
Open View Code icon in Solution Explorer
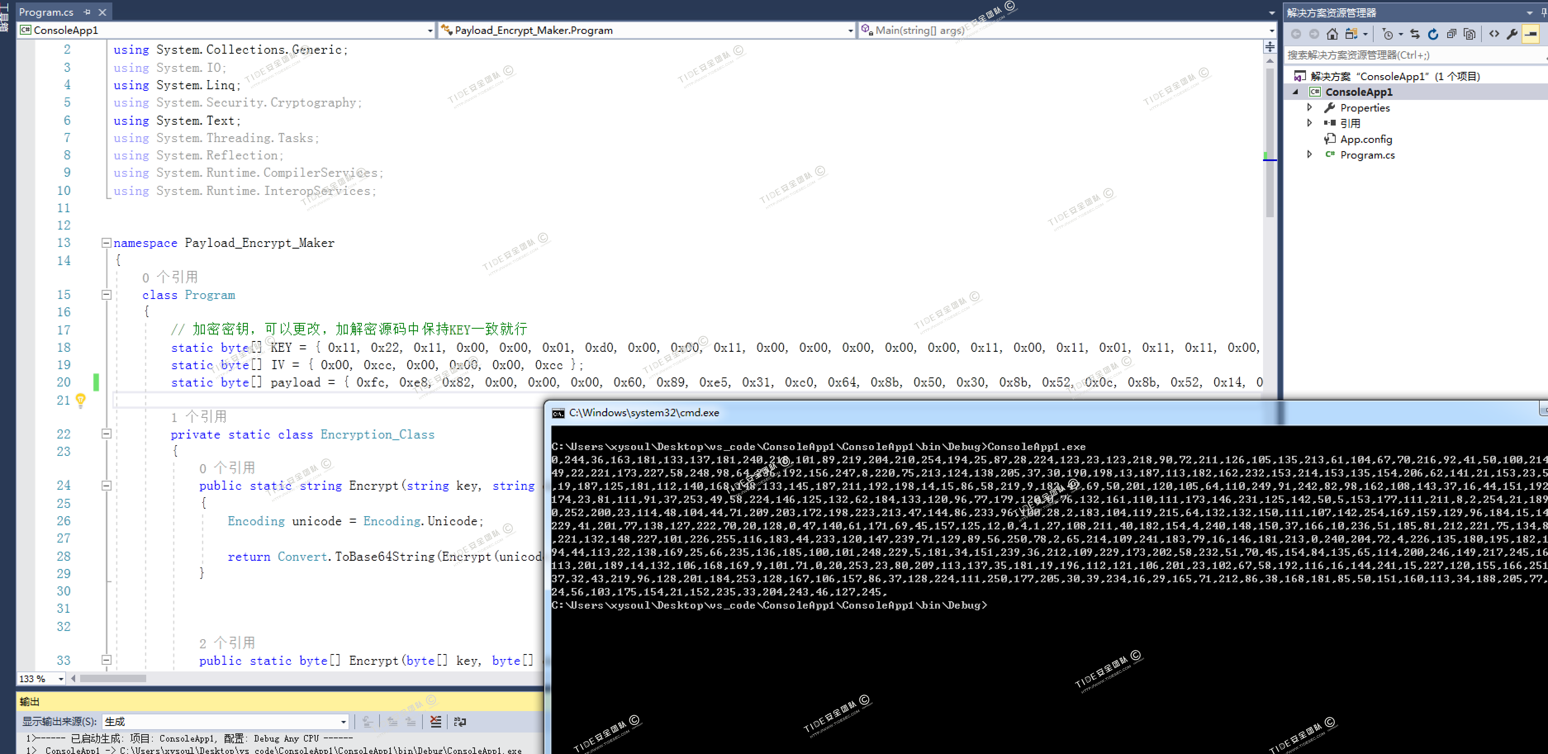[1494, 34]
